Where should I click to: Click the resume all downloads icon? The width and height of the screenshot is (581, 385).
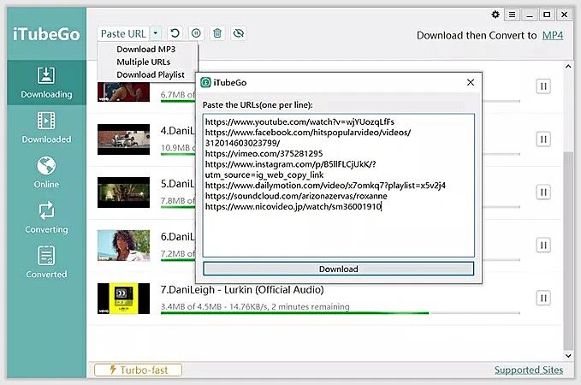point(175,33)
